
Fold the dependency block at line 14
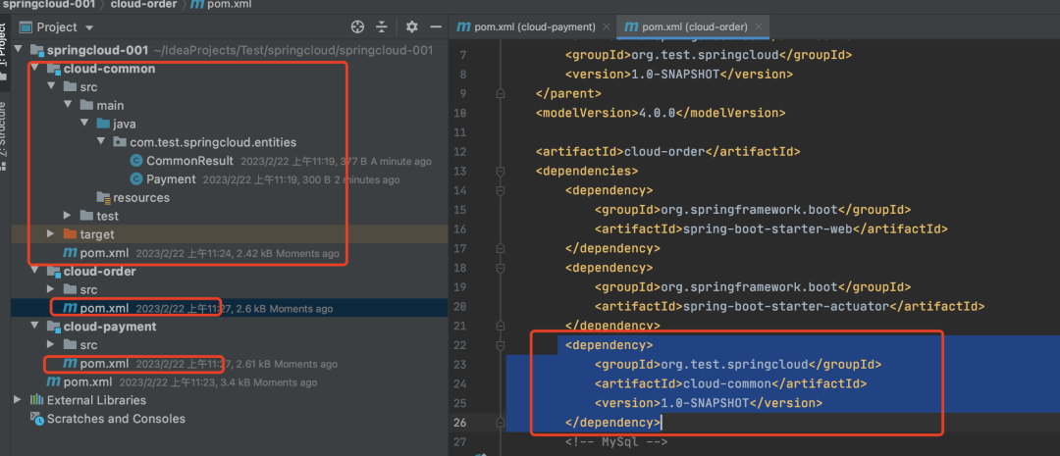[501, 190]
